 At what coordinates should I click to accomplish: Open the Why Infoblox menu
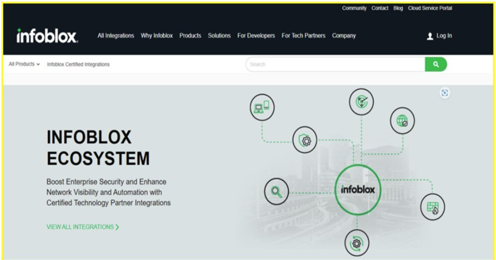(x=157, y=36)
